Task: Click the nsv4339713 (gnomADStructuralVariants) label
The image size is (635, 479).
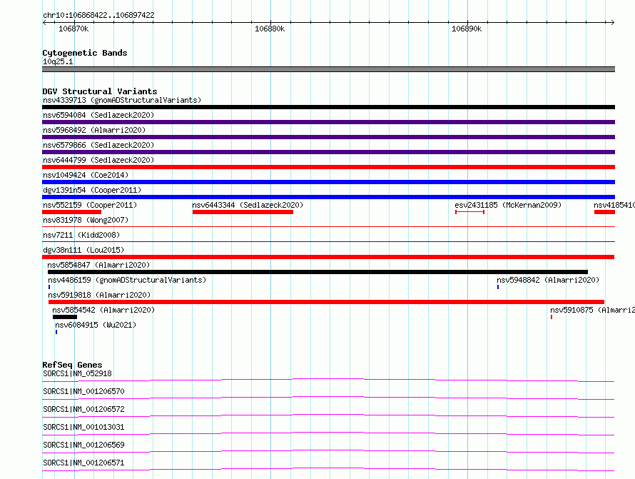Action: tap(122, 100)
